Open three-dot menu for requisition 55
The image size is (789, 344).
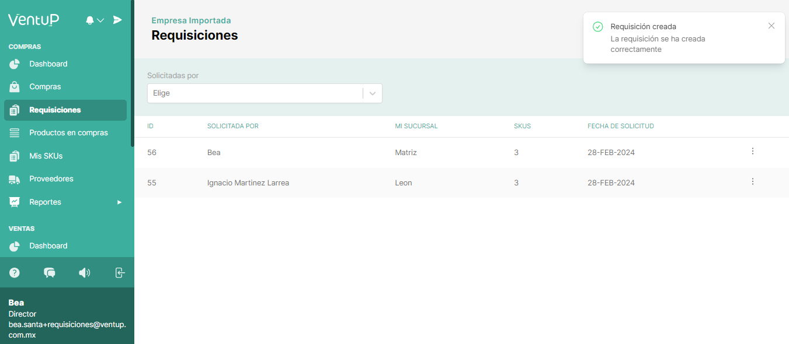click(752, 182)
